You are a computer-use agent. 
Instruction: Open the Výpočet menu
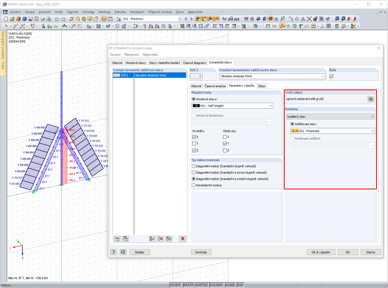point(72,12)
